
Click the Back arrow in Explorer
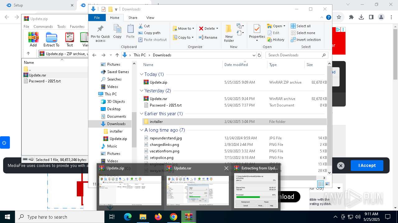[x=95, y=55]
